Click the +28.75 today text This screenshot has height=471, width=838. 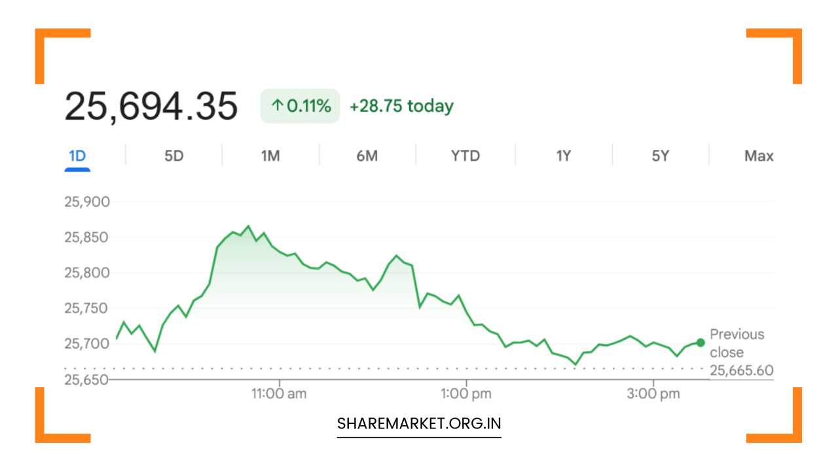pyautogui.click(x=401, y=106)
